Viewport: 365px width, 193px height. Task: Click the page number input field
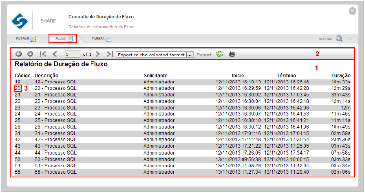pos(72,54)
